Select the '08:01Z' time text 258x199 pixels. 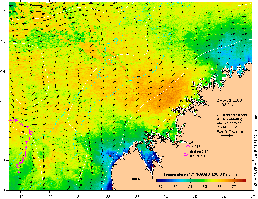click(228, 104)
